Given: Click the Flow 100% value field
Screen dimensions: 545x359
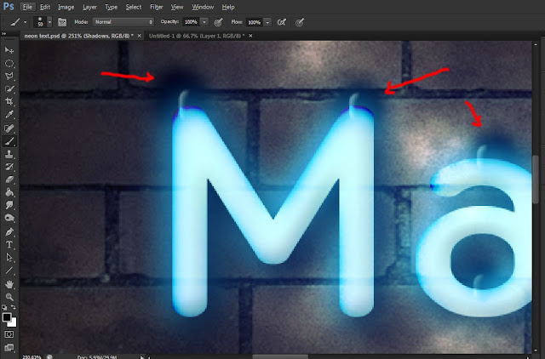Looking at the screenshot, I should (x=254, y=23).
